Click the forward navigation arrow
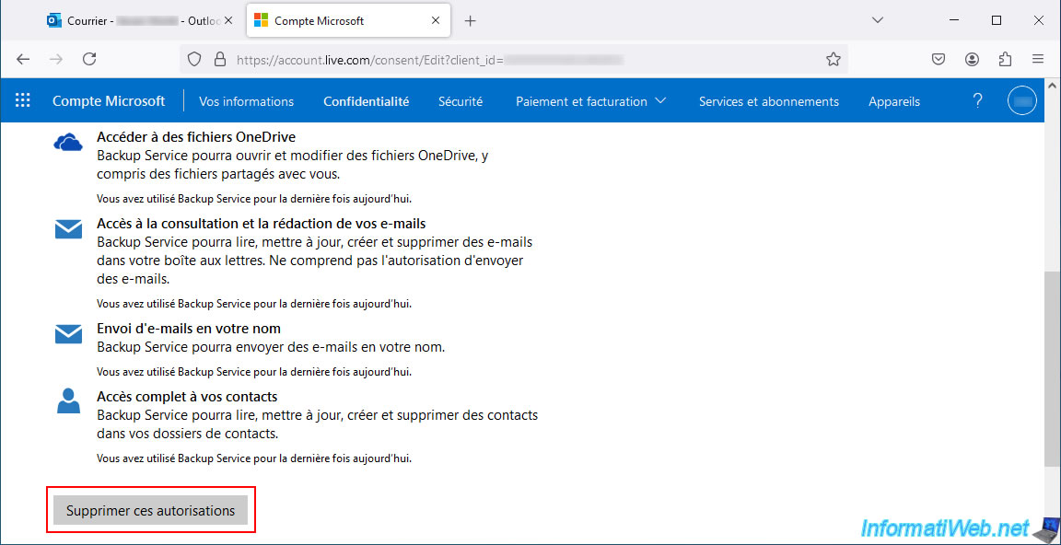This screenshot has width=1061, height=545. click(56, 60)
